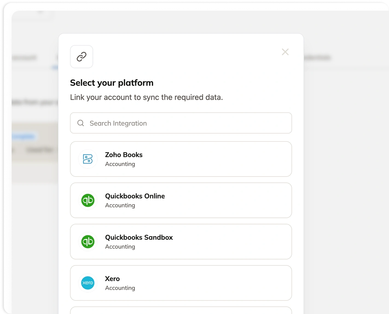Click Accounting label under Quickbooks Sandbox
The height and width of the screenshot is (314, 389).
[120, 247]
